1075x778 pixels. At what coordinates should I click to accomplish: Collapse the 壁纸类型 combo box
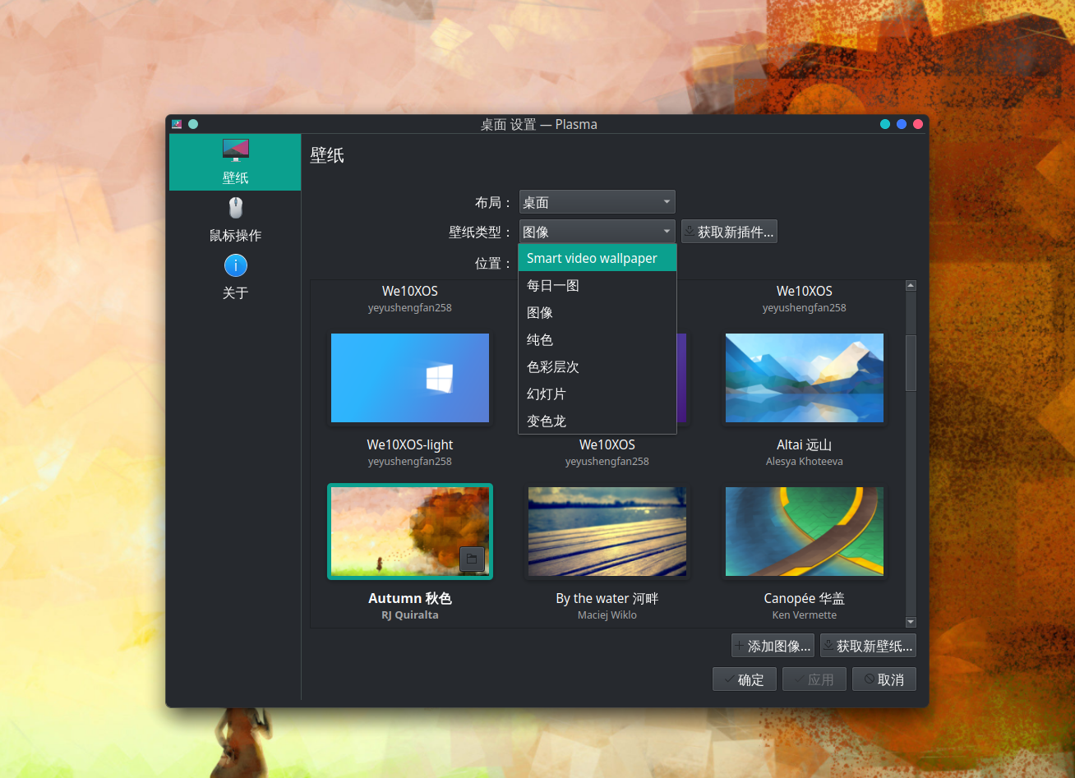[597, 232]
